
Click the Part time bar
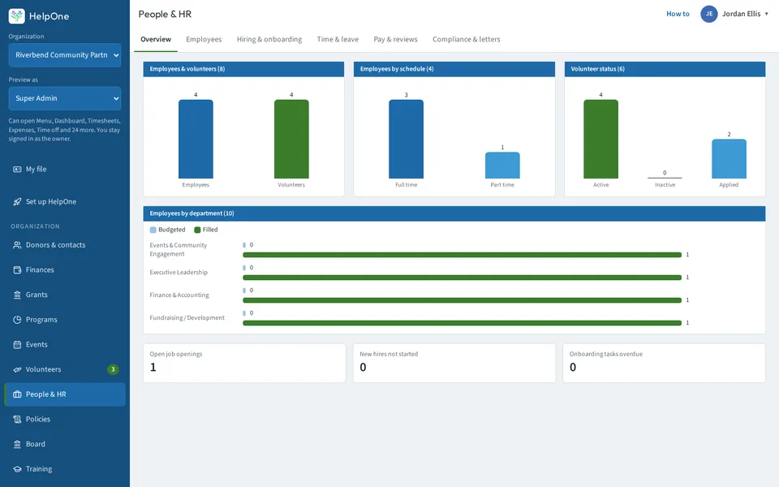(x=502, y=166)
